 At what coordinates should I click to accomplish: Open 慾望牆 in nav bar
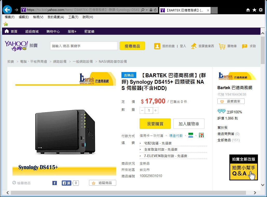pyautogui.click(x=89, y=31)
